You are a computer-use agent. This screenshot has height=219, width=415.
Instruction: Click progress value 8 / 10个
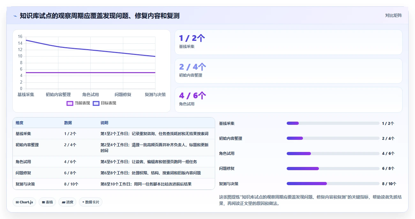389,184
